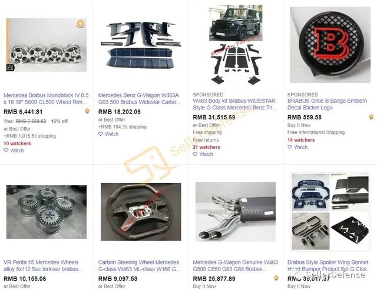
Task: Click the top-rated badge beside RMB 559.58
Action: coord(371,117)
